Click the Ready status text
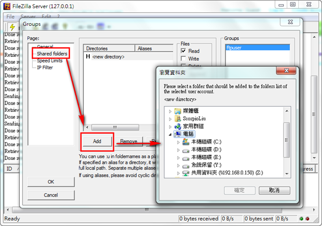This screenshot has width=322, height=226. 12,218
